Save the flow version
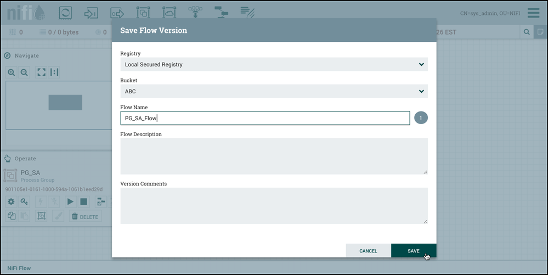548x275 pixels. tap(414, 251)
